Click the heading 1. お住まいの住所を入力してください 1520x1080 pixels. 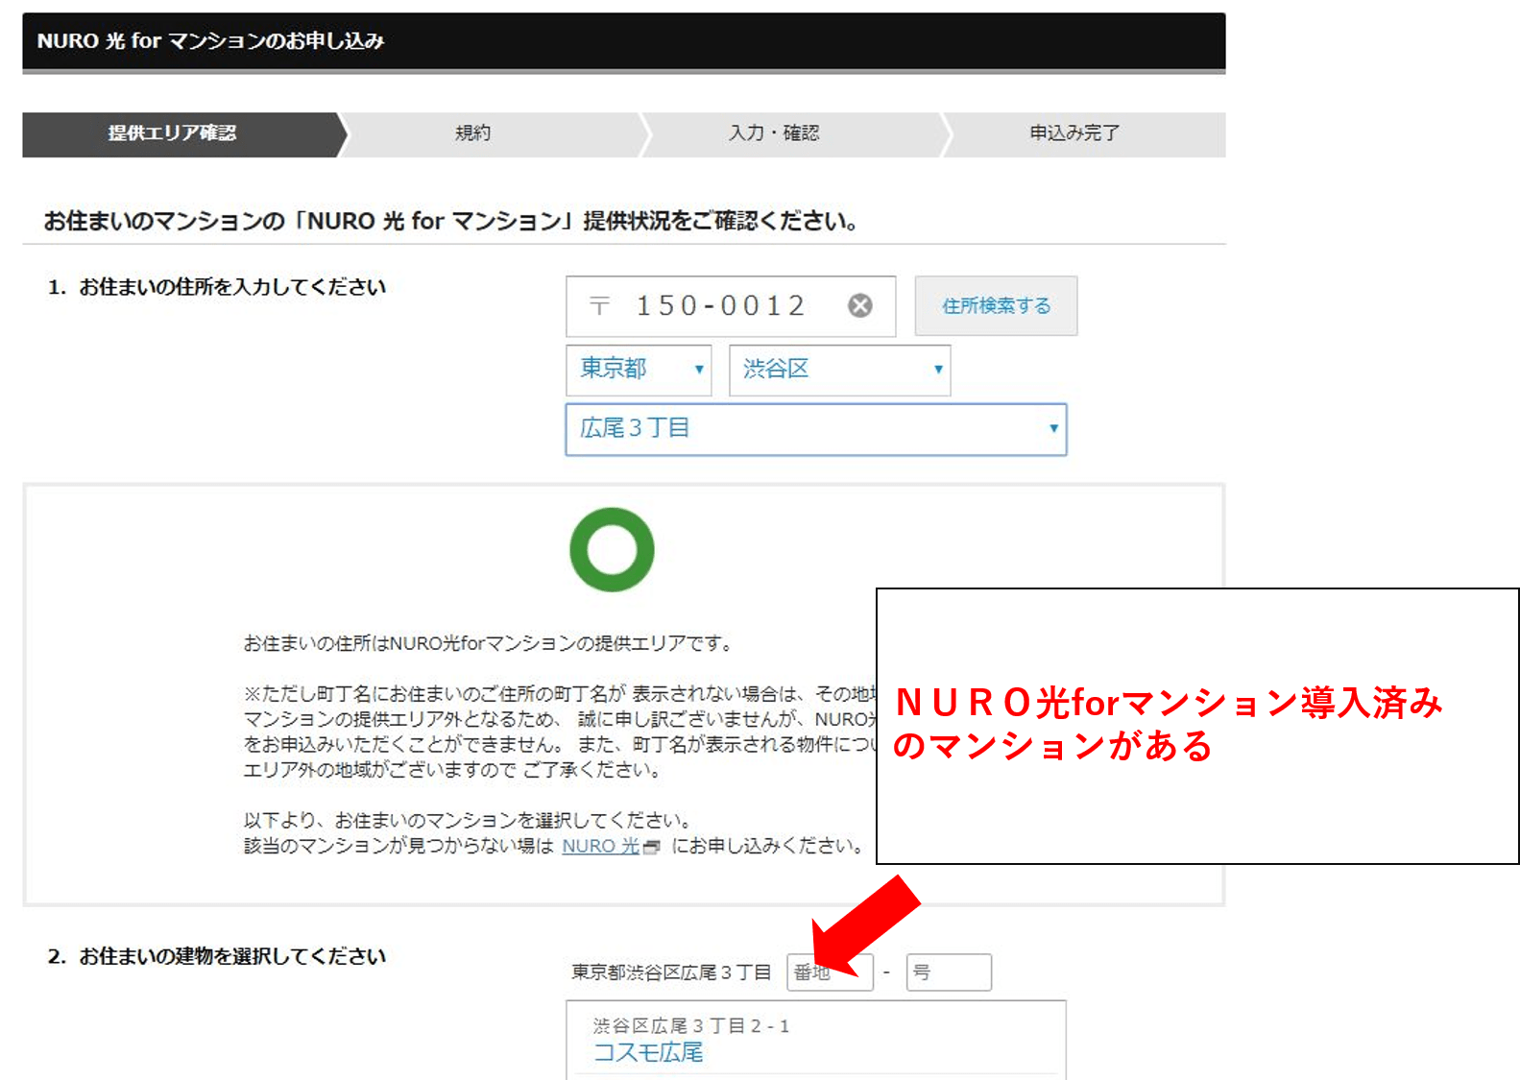(217, 287)
